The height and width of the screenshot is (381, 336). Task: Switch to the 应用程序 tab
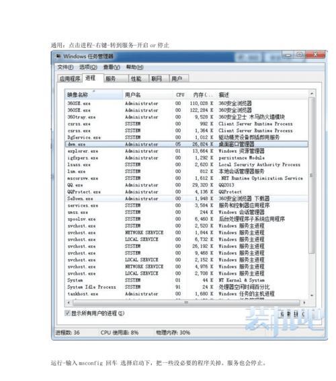pyautogui.click(x=70, y=79)
